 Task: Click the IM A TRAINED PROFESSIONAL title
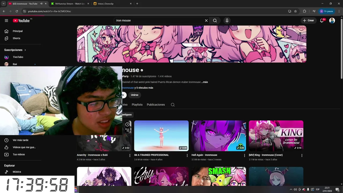pyautogui.click(x=151, y=155)
